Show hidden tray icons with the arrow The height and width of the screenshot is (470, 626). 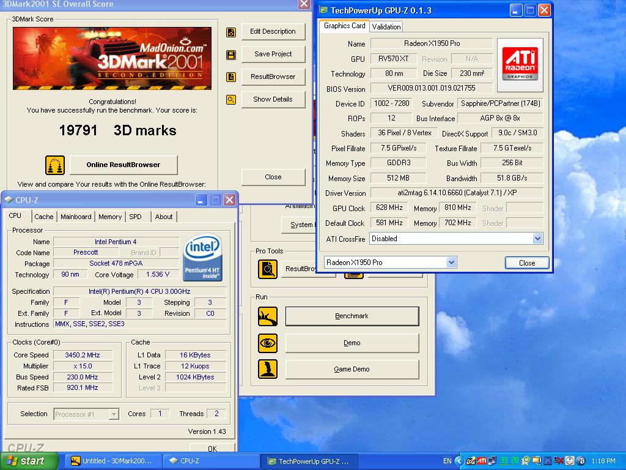[x=459, y=461]
